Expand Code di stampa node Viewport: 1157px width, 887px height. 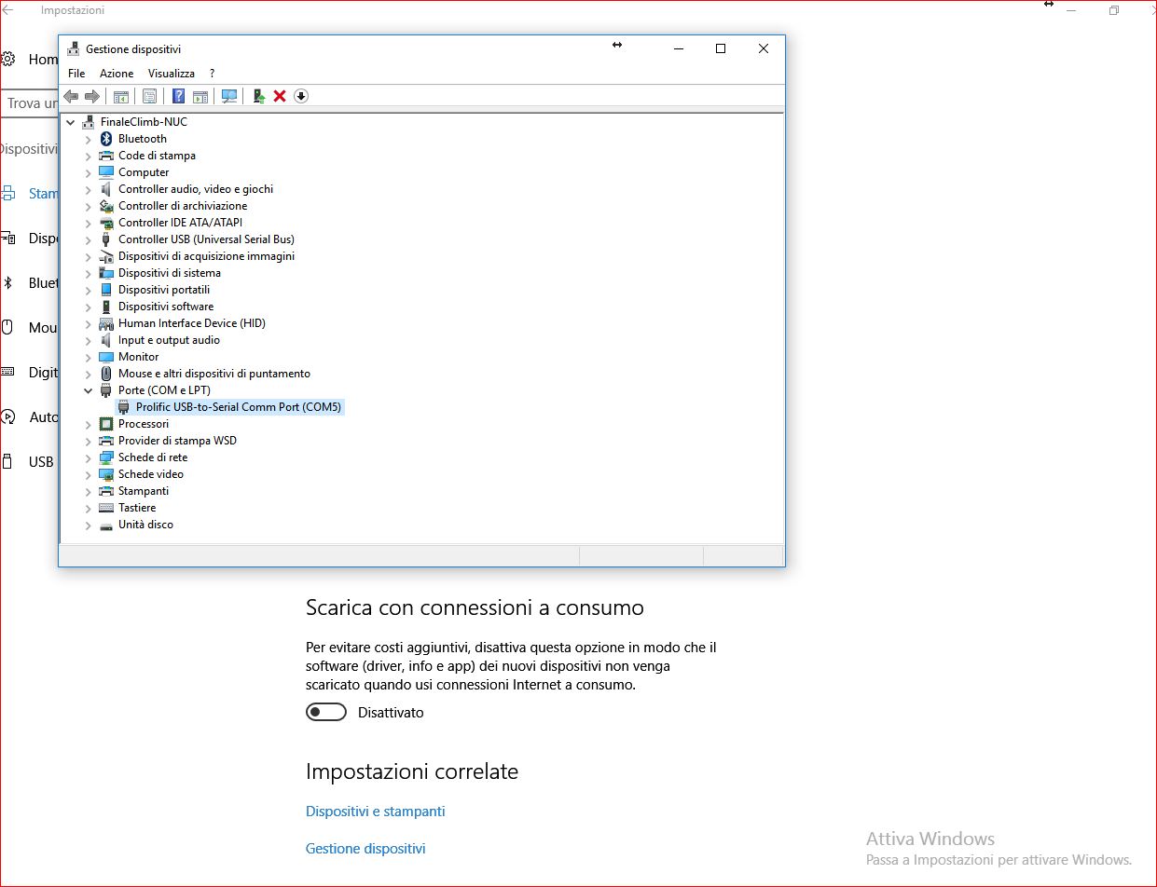pyautogui.click(x=89, y=156)
